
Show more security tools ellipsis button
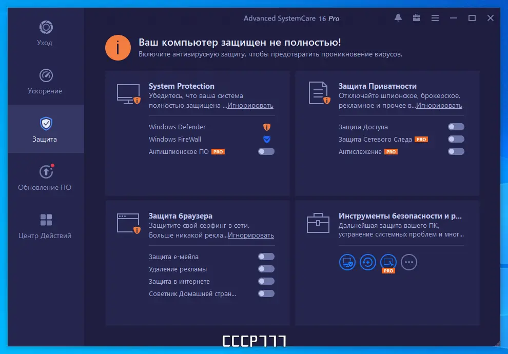click(x=409, y=262)
